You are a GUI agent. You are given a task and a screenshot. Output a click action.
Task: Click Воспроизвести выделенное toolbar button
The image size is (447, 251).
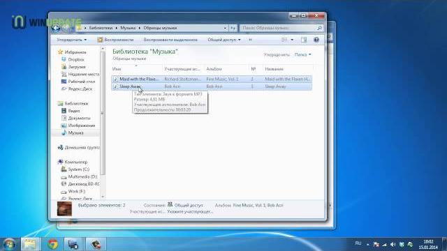[x=170, y=40]
